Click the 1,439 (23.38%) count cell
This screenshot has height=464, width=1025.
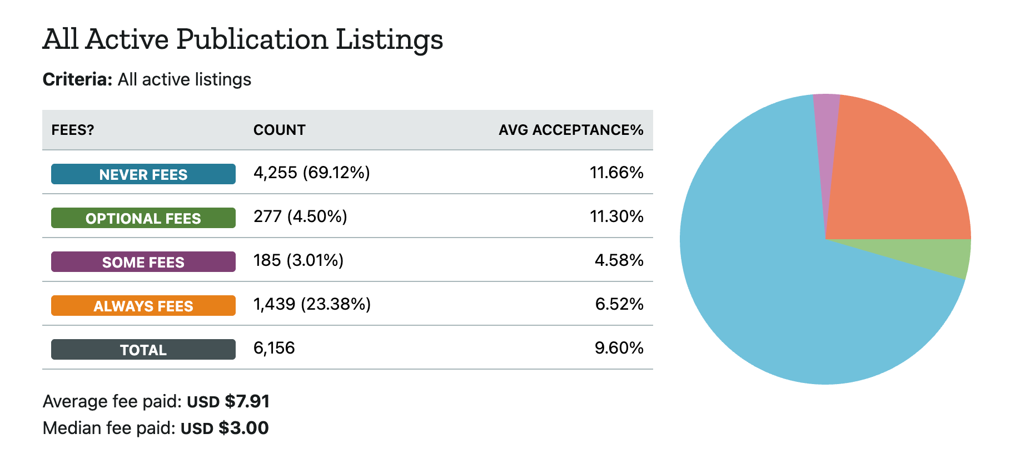coord(312,304)
